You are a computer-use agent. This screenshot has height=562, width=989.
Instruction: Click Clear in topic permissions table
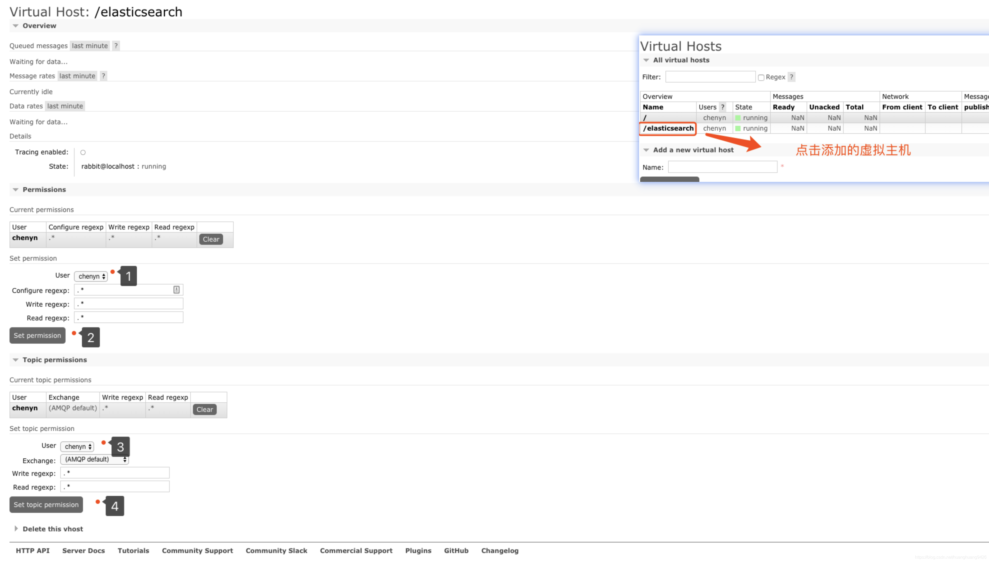pos(205,409)
